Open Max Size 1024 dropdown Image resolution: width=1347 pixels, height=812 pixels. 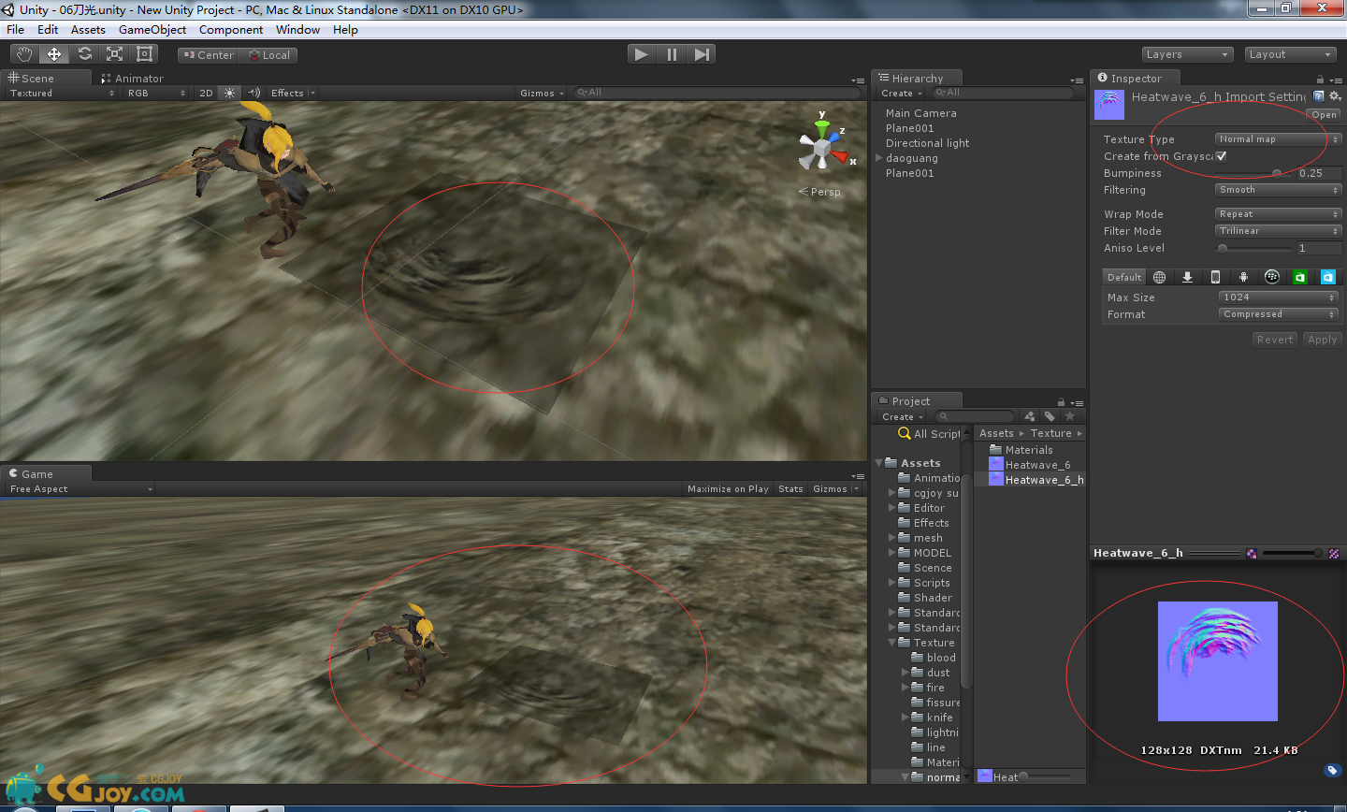click(x=1279, y=297)
